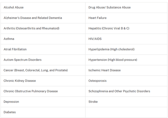Click Hypertension (High blood pressure) text
Image resolution: width=168 pixels, height=118 pixels.
click(113, 60)
